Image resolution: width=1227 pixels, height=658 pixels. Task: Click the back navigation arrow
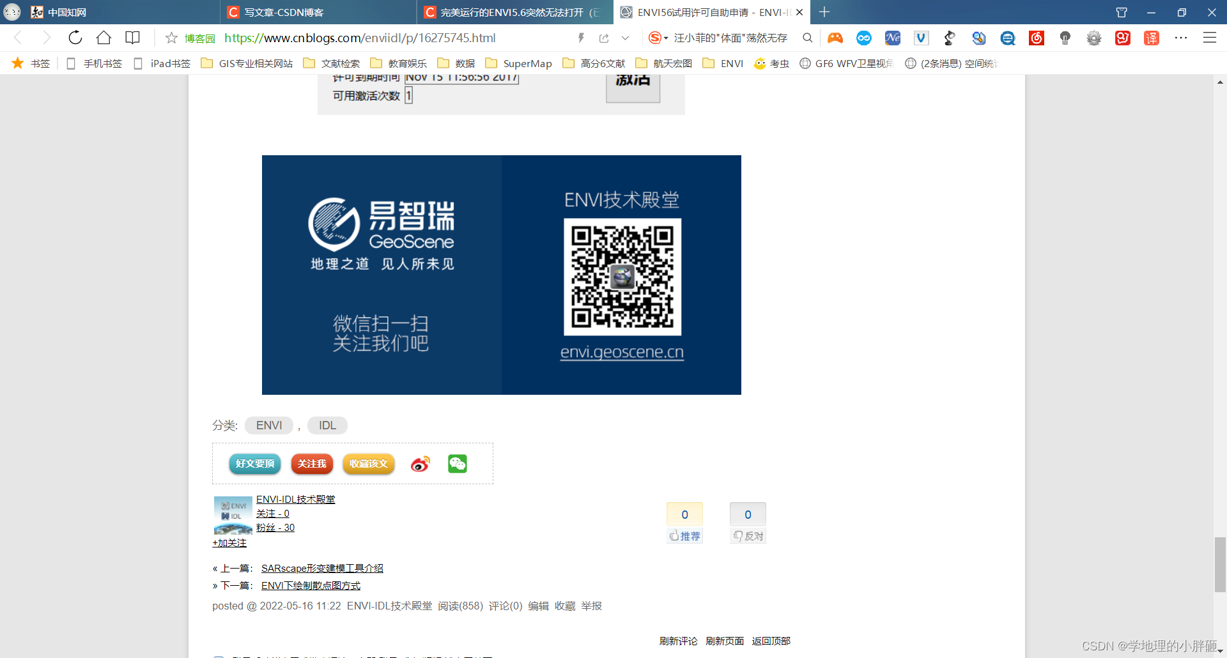(x=18, y=38)
